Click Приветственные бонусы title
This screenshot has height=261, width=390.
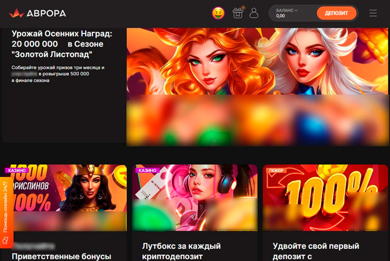(x=61, y=256)
